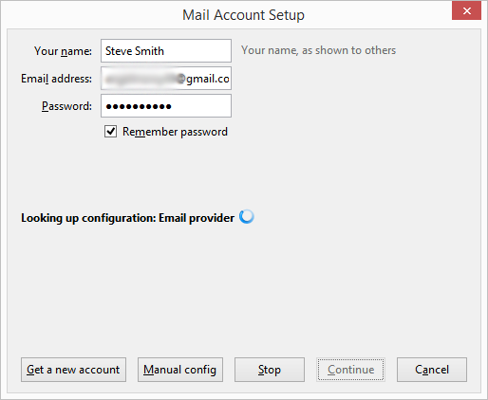Click the greyed-out Continue button

350,370
